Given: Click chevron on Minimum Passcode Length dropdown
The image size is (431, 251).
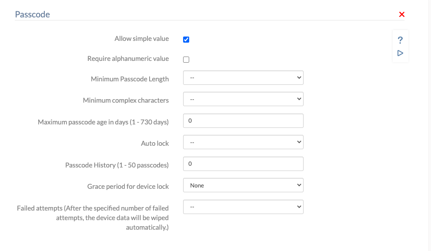Looking at the screenshot, I should 298,77.
